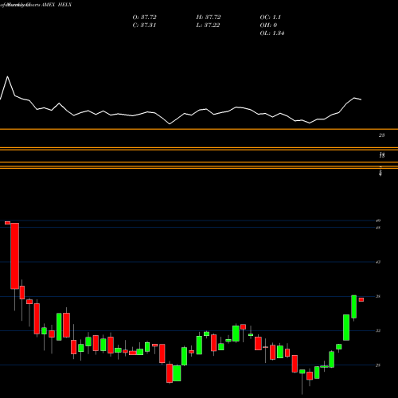Click the OC: 1.1 reading
This screenshot has width=398, height=398.
(x=271, y=18)
